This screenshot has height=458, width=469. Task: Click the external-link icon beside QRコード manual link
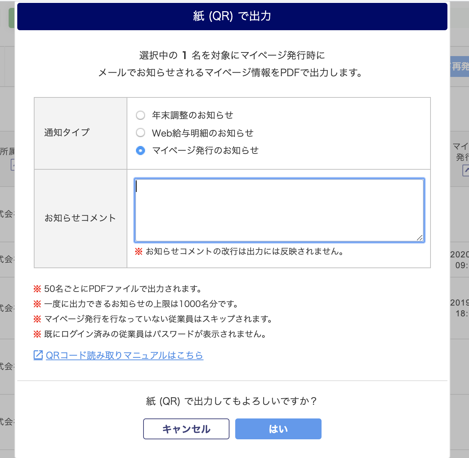coord(38,355)
